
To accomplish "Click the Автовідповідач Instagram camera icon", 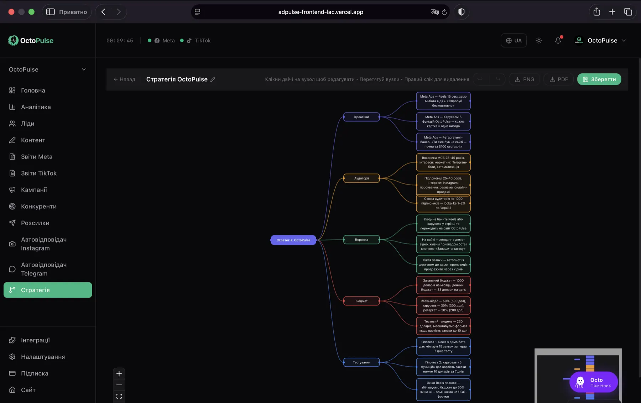I will pyautogui.click(x=12, y=244).
